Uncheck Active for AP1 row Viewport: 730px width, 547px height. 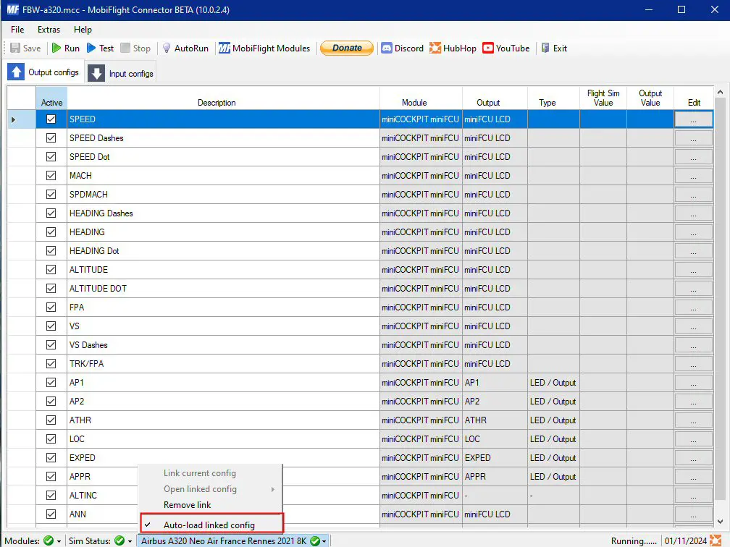51,382
